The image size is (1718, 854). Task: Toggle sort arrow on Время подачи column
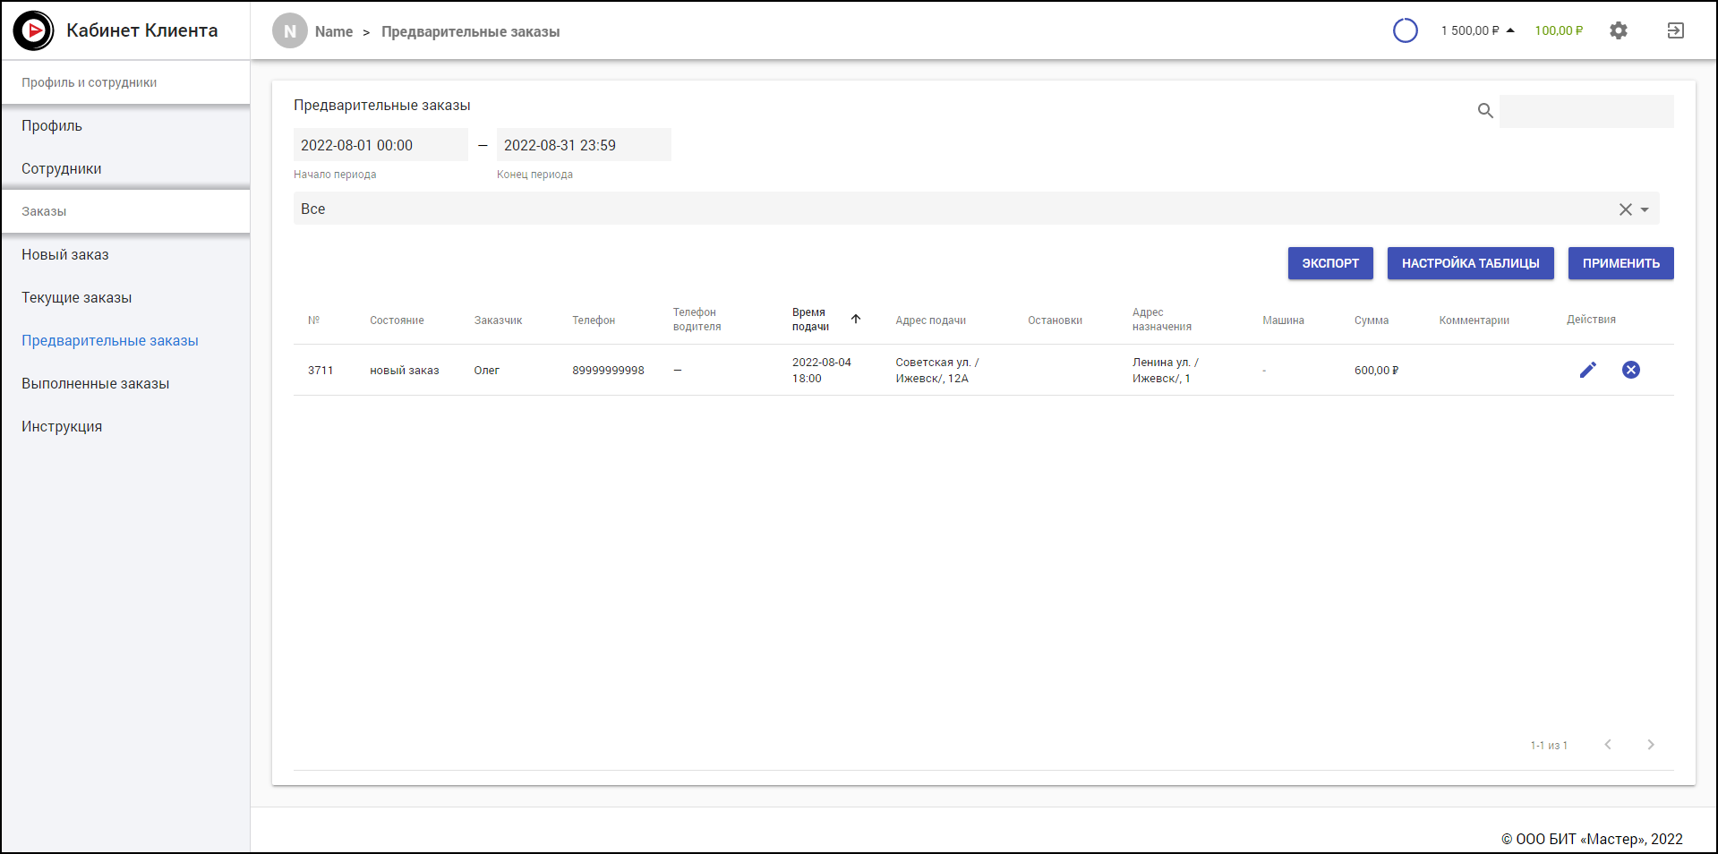pos(856,319)
